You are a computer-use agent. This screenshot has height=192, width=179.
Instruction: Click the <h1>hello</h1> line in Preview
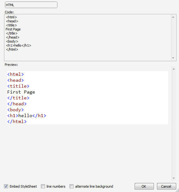(x=27, y=116)
